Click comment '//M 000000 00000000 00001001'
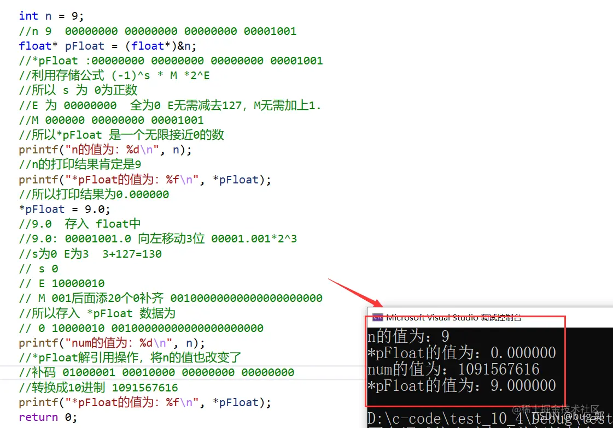This screenshot has height=428, width=613. pyautogui.click(x=111, y=120)
